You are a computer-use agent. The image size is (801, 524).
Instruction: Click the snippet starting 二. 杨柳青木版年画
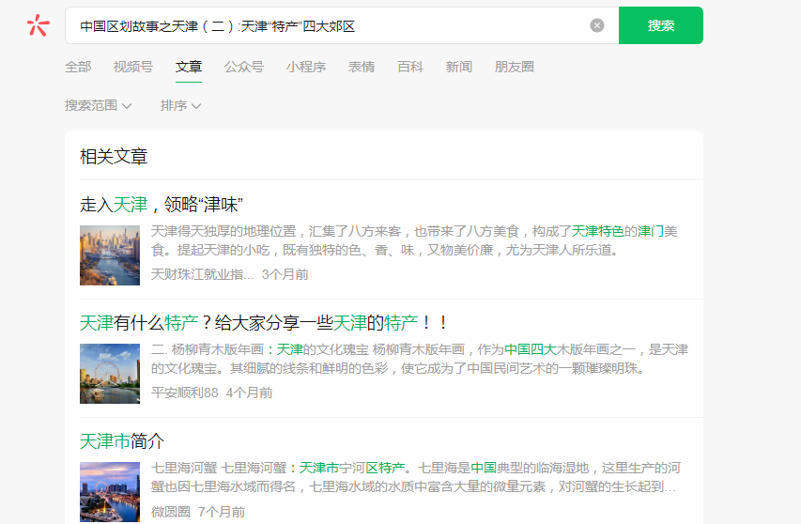[x=420, y=359]
